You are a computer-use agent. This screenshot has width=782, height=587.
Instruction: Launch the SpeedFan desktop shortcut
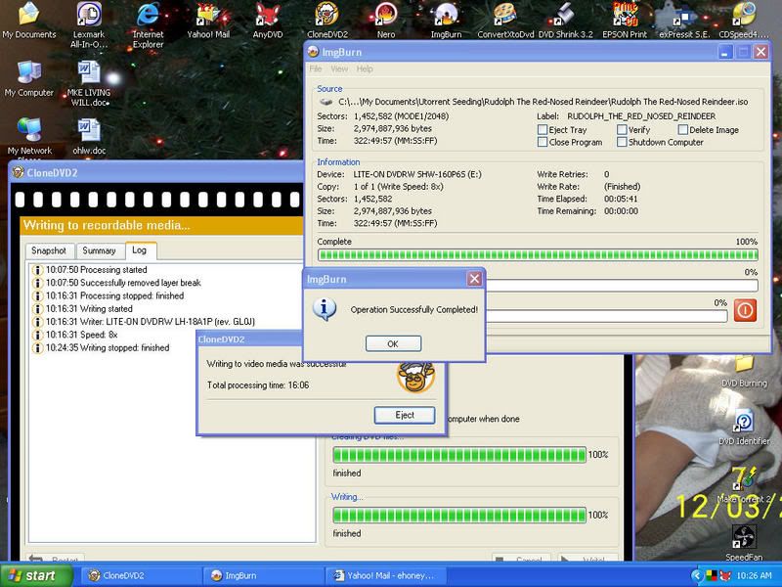(x=744, y=543)
